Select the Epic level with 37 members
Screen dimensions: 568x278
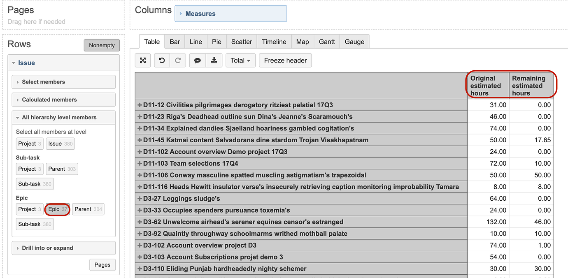pos(57,209)
